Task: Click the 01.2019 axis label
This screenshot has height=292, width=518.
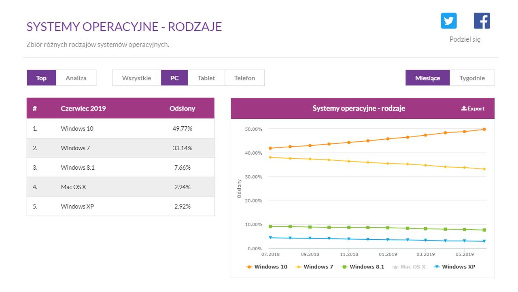Action: [388, 254]
